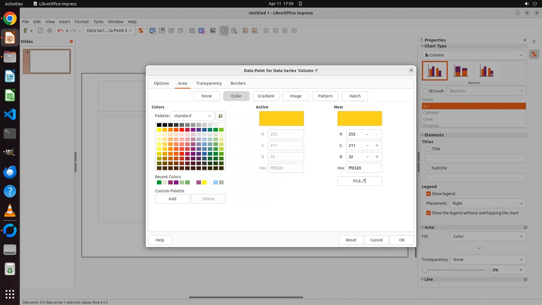
Task: Click the palette import icon beside standard
Action: point(220,116)
